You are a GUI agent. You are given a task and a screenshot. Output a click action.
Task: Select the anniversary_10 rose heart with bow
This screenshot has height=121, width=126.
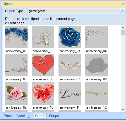(x=43, y=93)
